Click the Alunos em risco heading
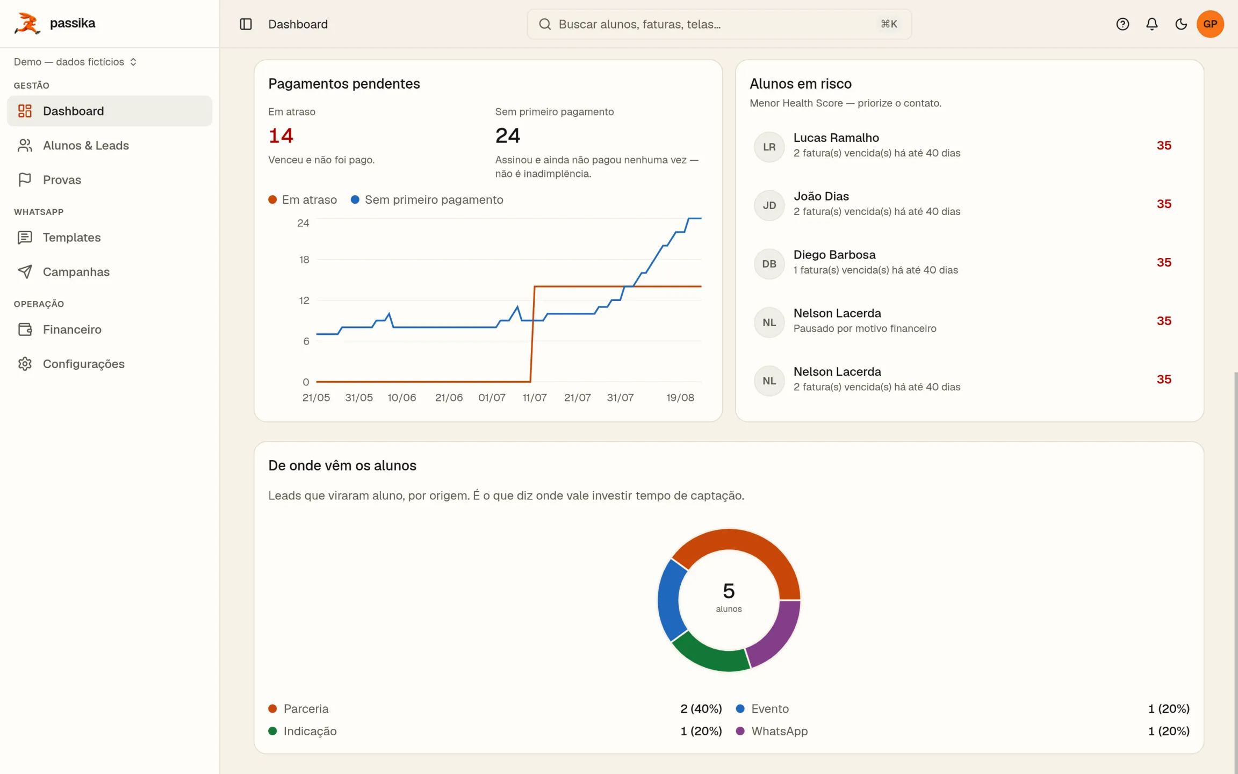The width and height of the screenshot is (1238, 774). point(801,84)
